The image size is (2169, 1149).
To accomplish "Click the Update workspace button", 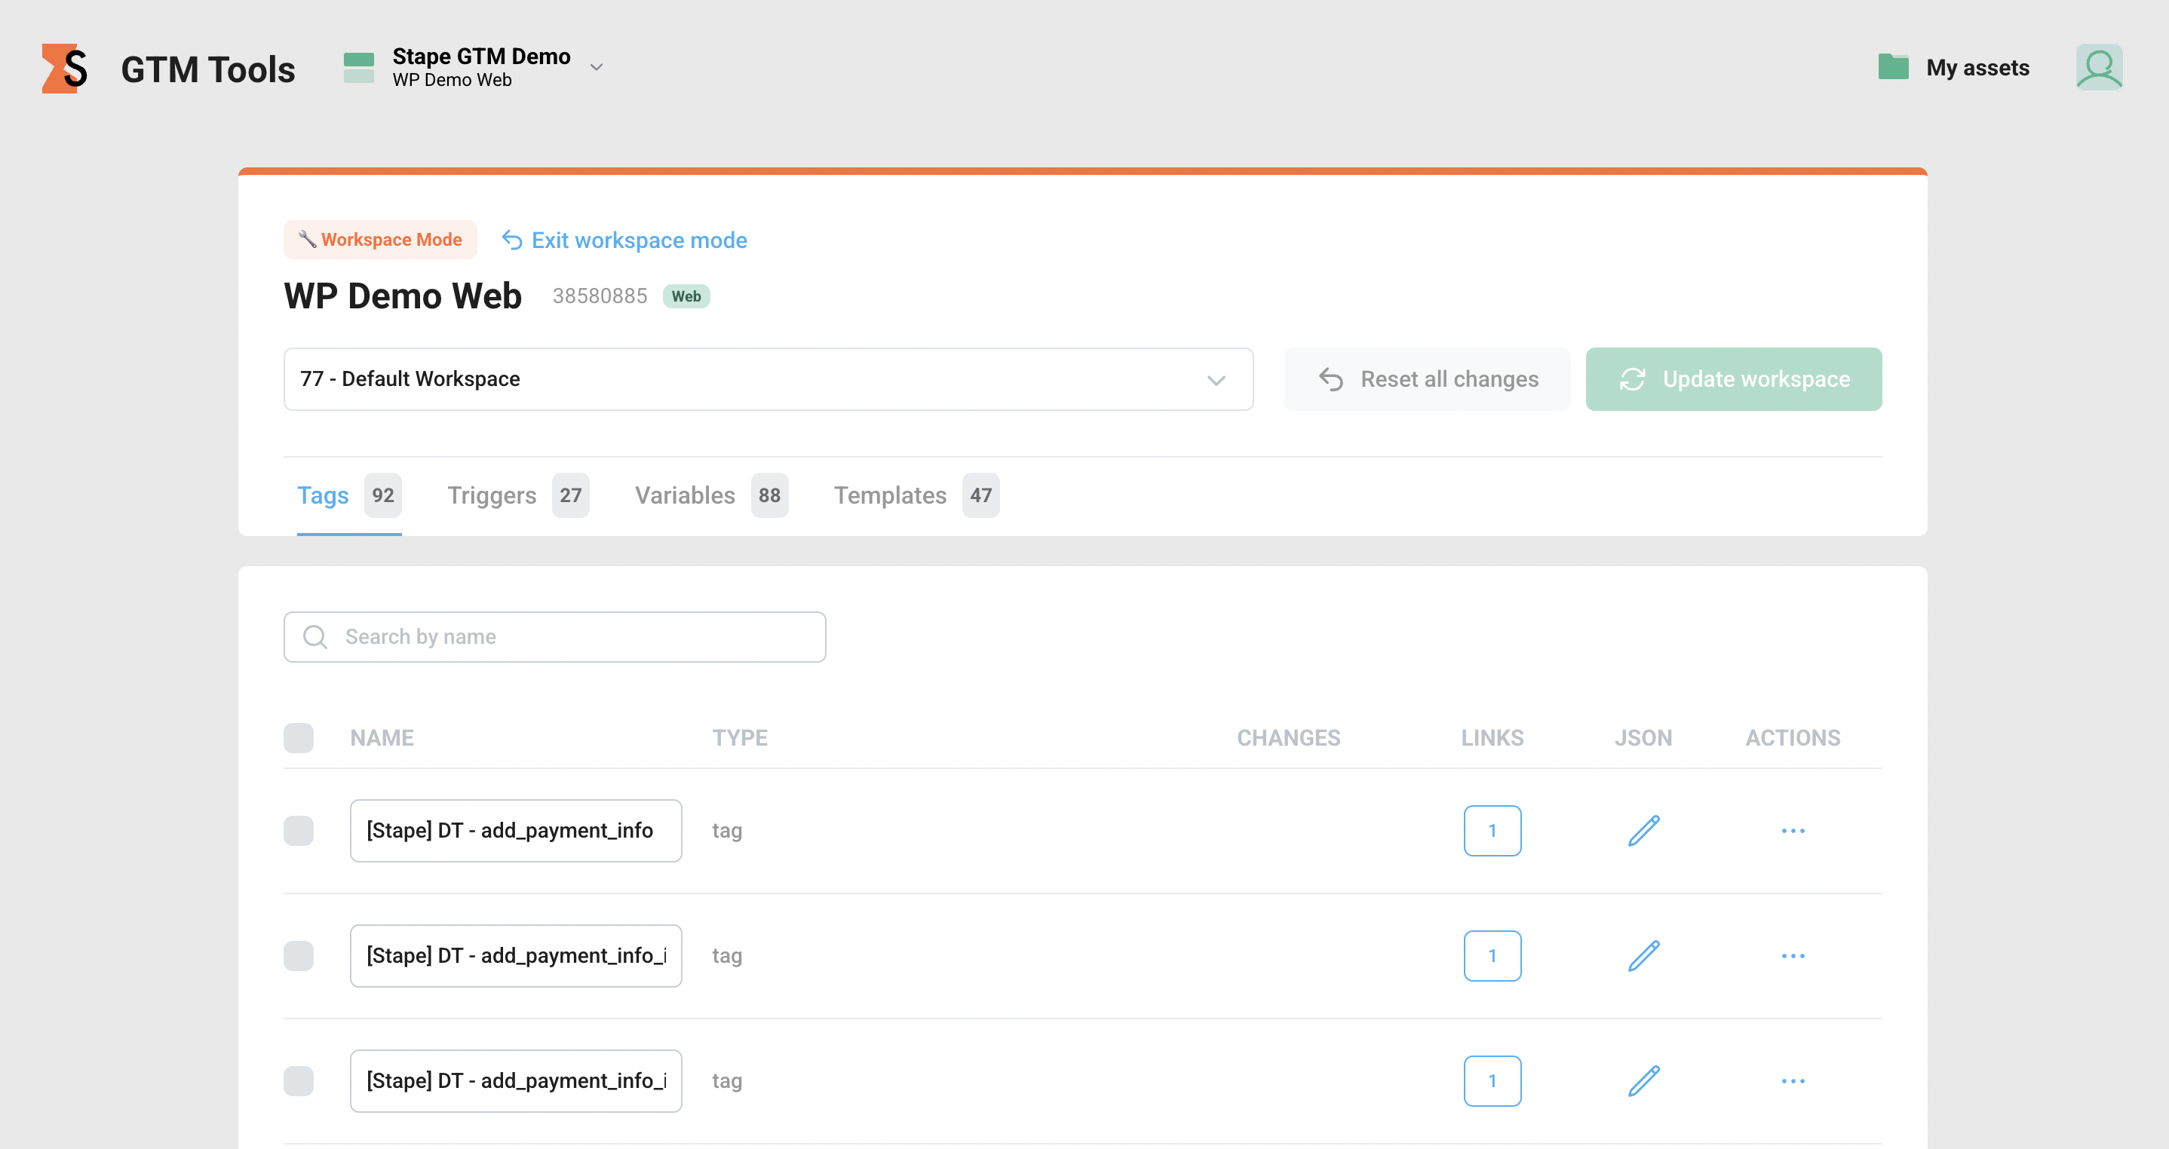I will [1734, 380].
